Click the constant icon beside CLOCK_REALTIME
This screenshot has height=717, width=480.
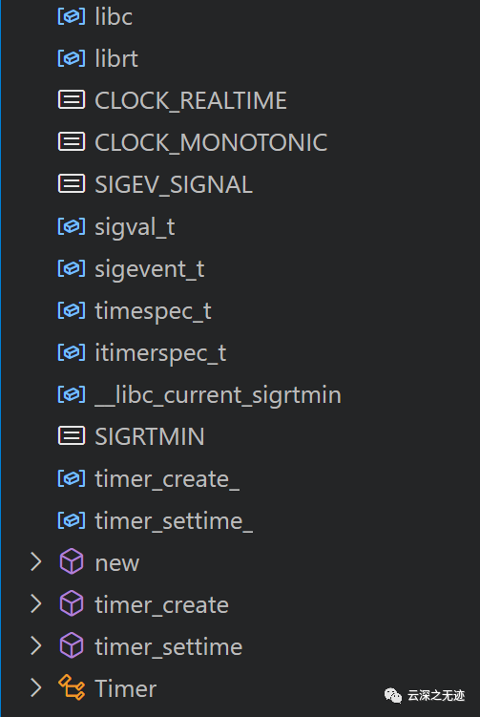[72, 99]
